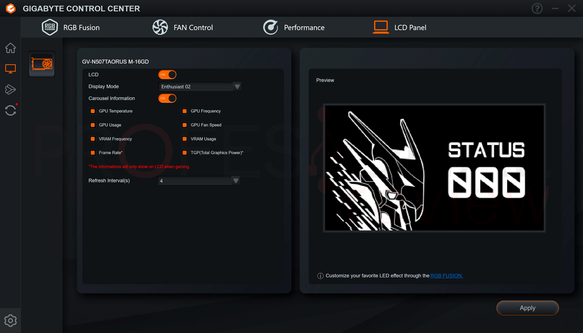
Task: Uncheck the GPU Fan Speed checkbox
Action: (x=184, y=125)
